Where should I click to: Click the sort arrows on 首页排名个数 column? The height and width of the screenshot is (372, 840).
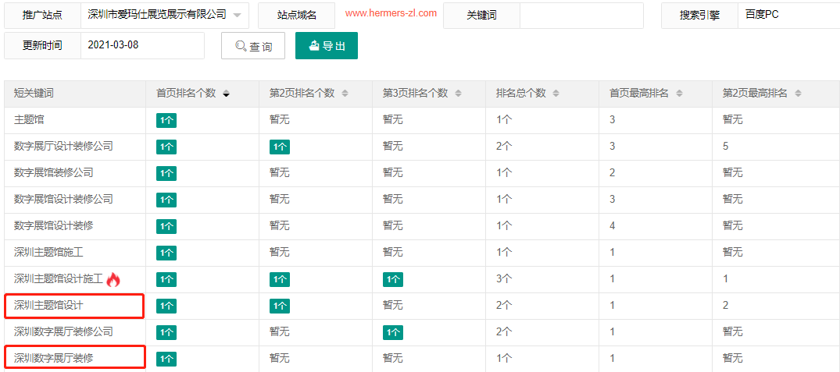pyautogui.click(x=227, y=94)
